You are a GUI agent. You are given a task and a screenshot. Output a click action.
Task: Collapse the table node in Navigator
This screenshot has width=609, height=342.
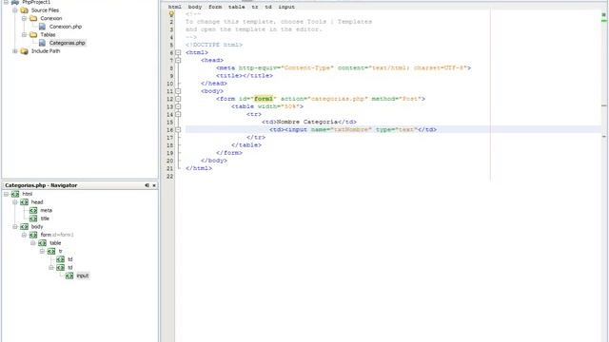[33, 243]
